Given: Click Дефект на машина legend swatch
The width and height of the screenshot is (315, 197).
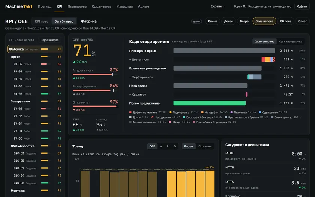Looking at the screenshot, I should [x=130, y=112].
